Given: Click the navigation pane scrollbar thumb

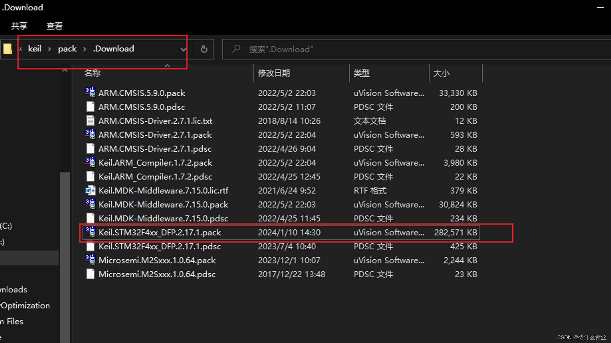Looking at the screenshot, I should [65, 257].
